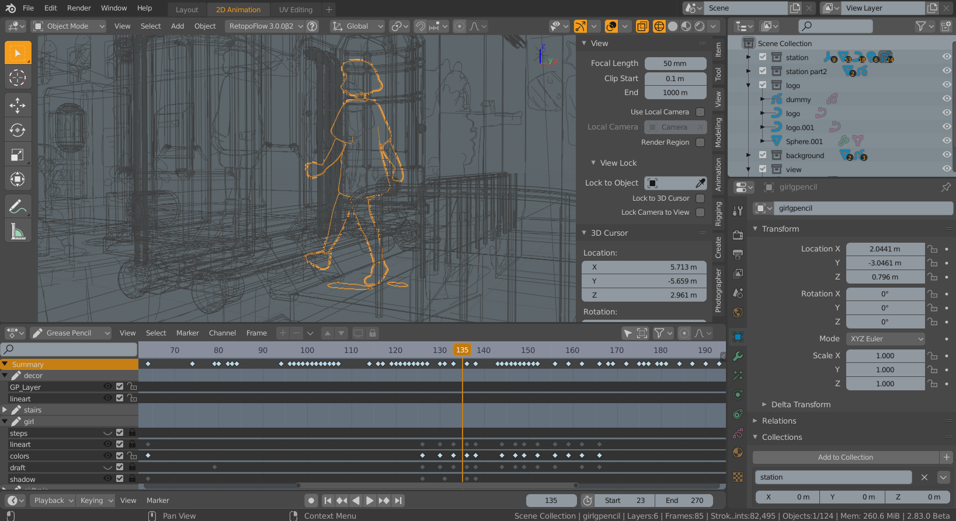956x521 pixels.
Task: Open the Playback popover
Action: click(x=54, y=501)
